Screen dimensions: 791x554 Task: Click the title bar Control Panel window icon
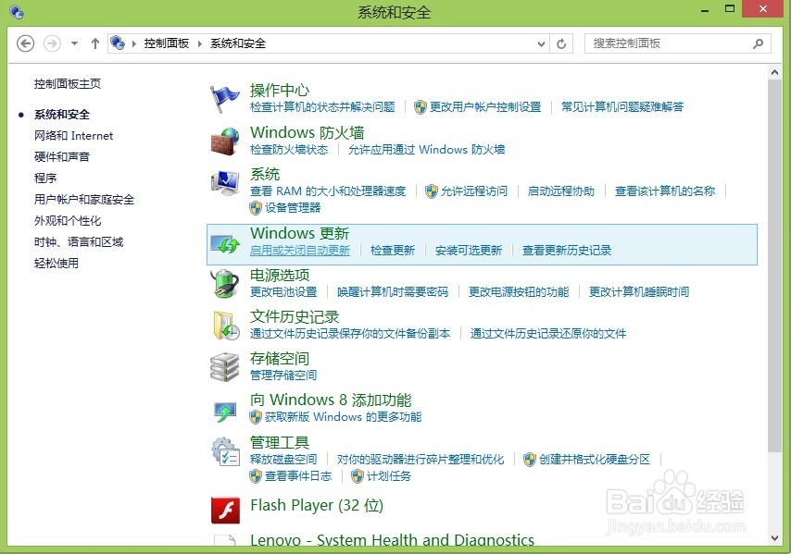click(17, 12)
